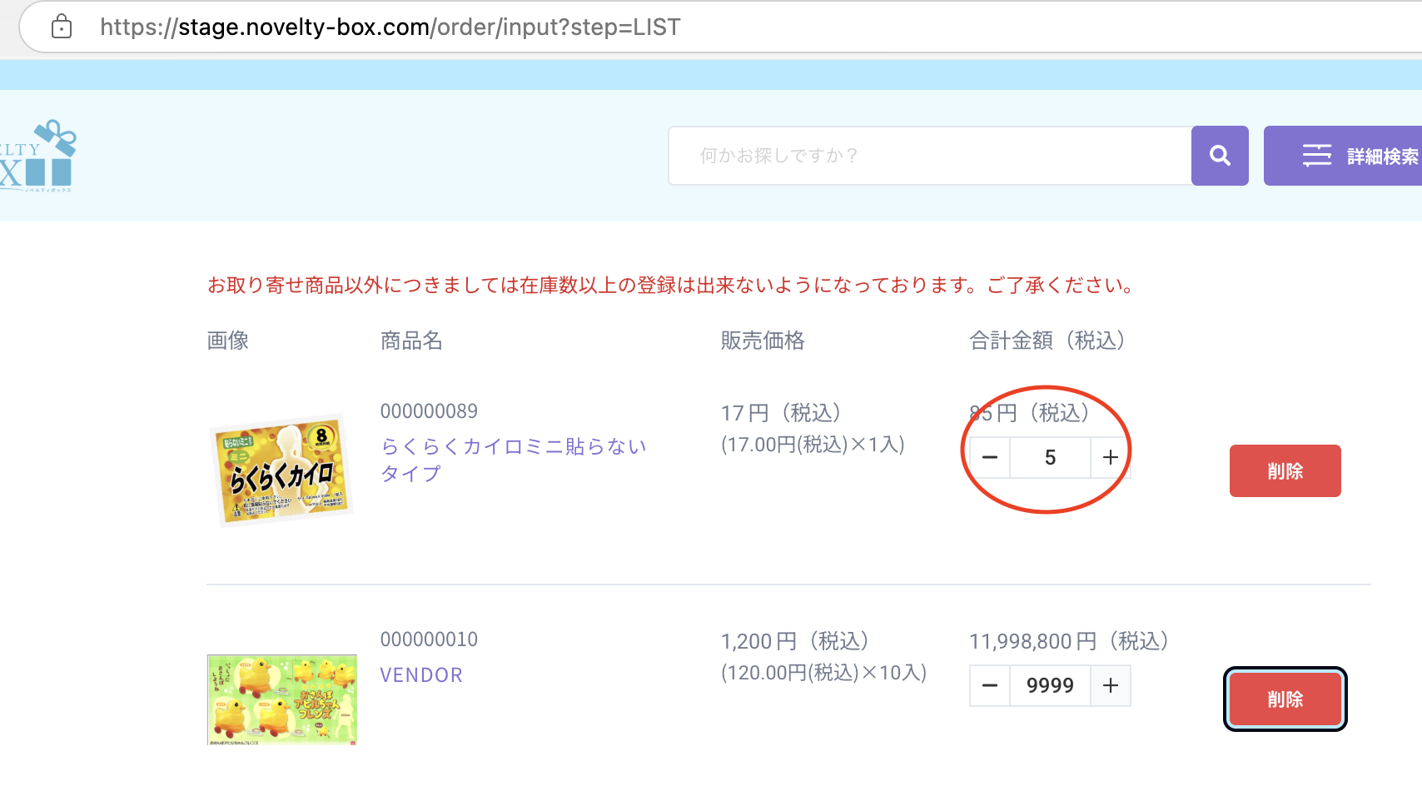Decrease VENDOR item quantity with minus

(990, 685)
